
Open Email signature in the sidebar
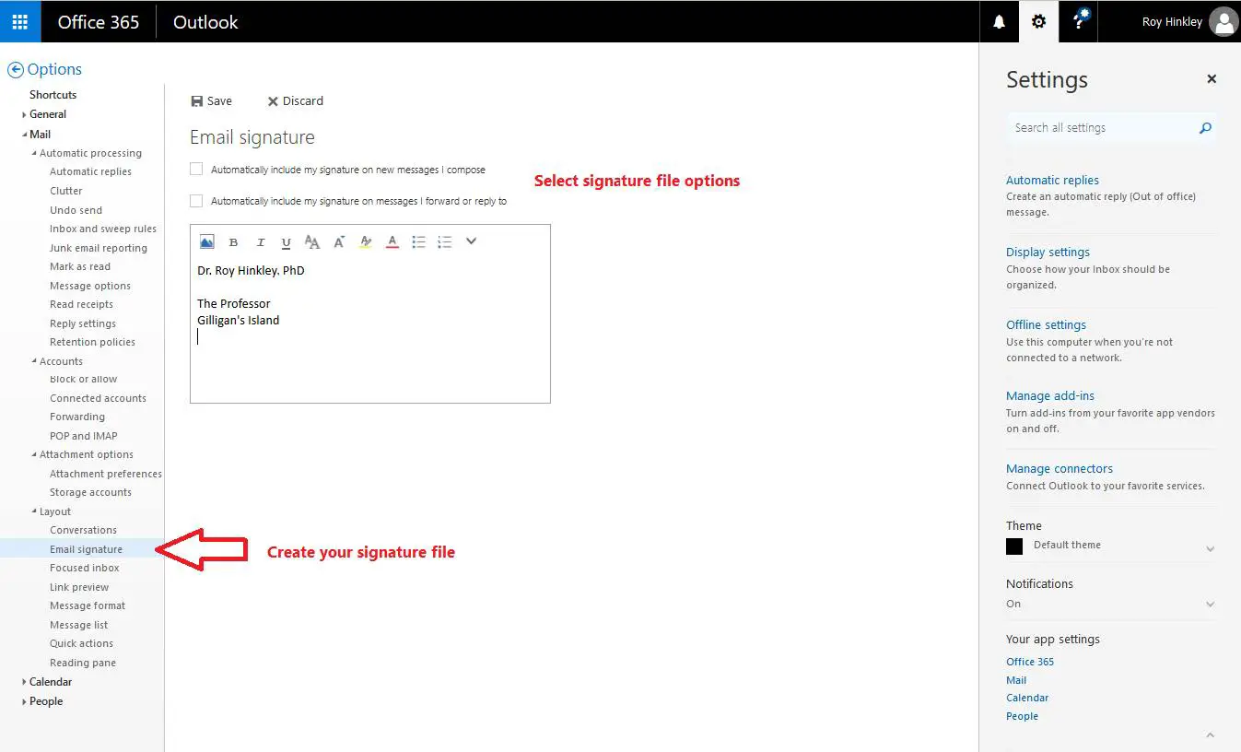pyautogui.click(x=86, y=548)
